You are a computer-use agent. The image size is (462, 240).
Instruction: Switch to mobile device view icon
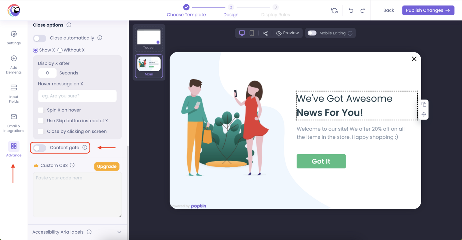pos(252,33)
